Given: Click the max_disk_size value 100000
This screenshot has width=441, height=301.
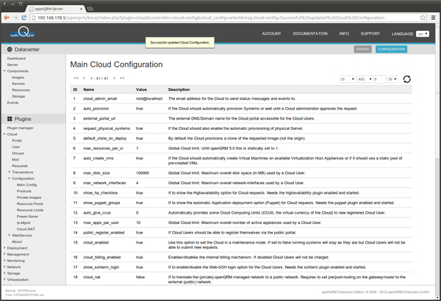Looking at the screenshot, I should (143, 173).
